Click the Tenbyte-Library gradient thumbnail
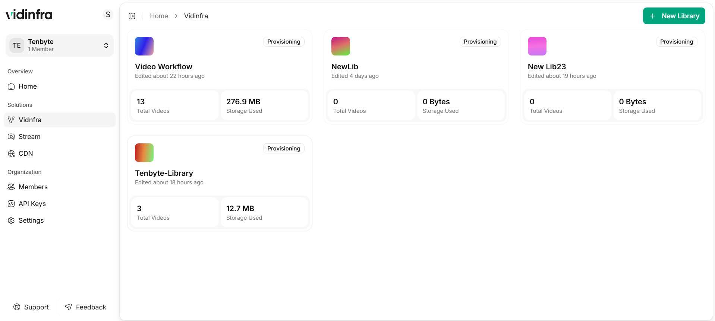Screen dimensions: 715x321 point(144,153)
